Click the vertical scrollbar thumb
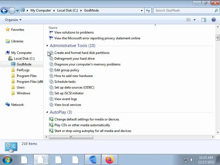 tap(218, 38)
